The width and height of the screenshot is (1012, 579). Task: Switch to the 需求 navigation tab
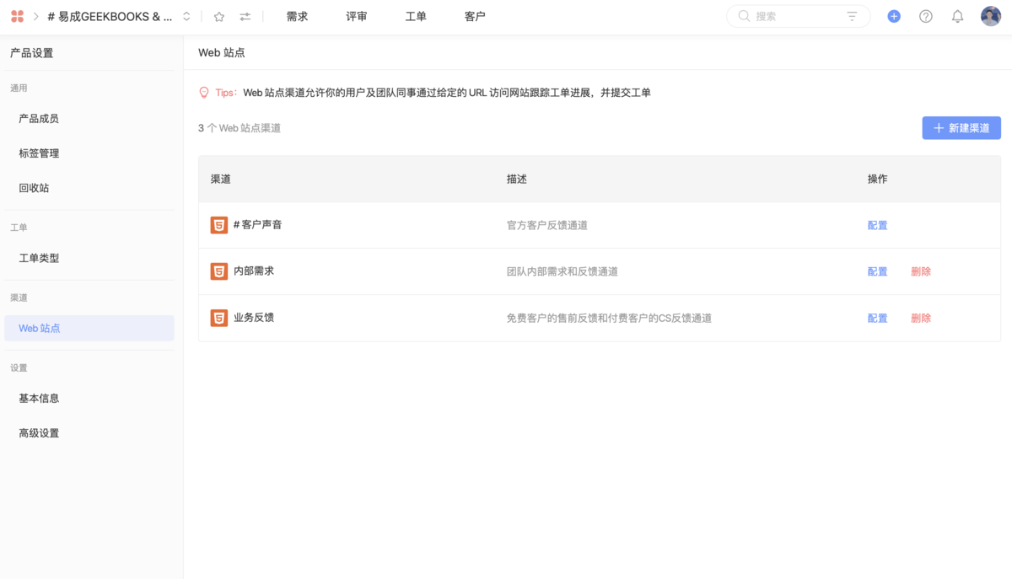coord(297,15)
